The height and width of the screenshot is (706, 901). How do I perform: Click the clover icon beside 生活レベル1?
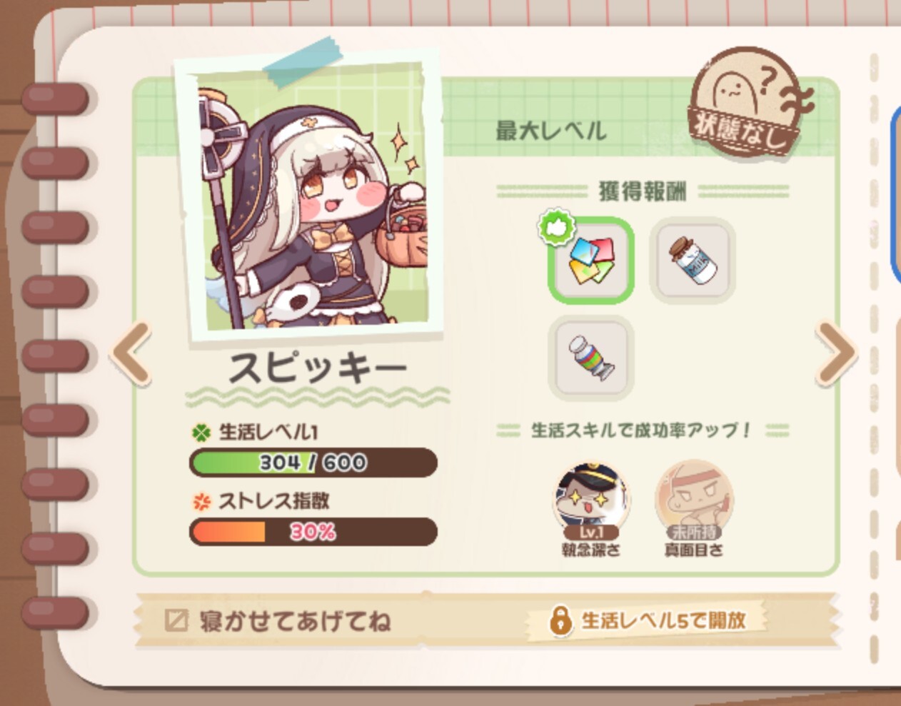(202, 433)
